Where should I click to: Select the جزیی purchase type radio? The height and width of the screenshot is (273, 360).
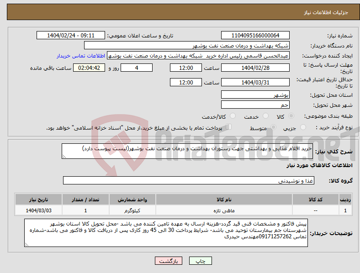[x=303, y=127]
